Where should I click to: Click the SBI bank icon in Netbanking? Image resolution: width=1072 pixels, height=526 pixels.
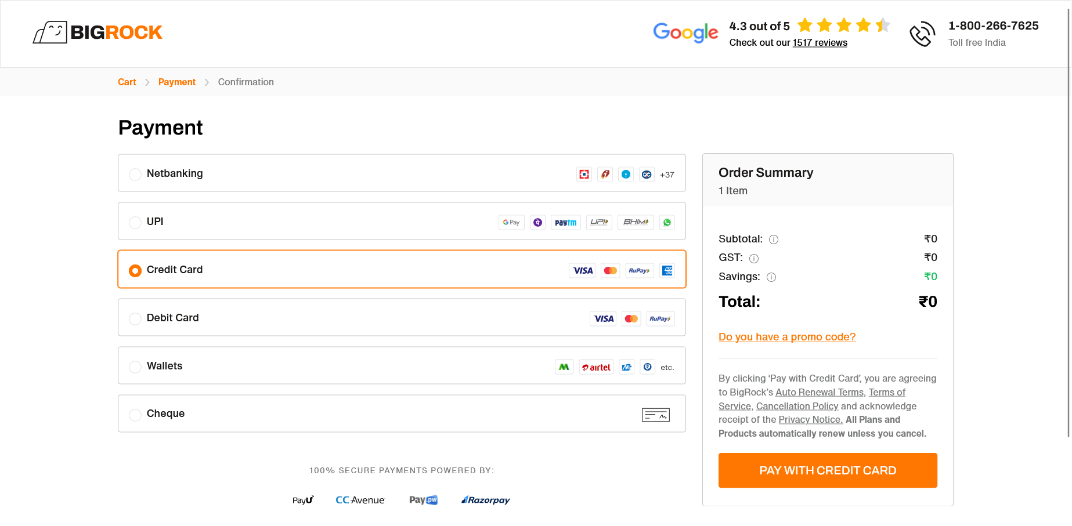[626, 175]
